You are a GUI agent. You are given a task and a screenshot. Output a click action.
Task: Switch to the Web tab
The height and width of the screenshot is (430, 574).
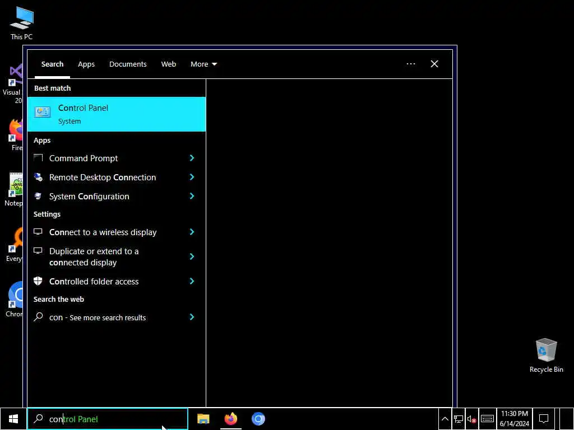coord(168,64)
